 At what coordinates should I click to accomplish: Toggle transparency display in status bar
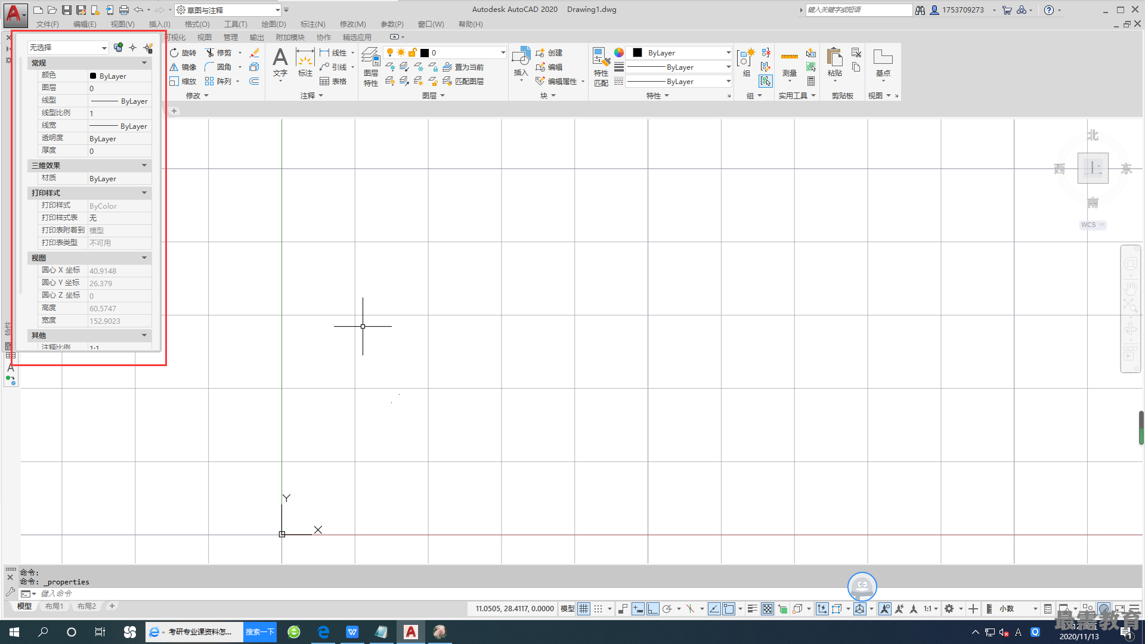768,609
